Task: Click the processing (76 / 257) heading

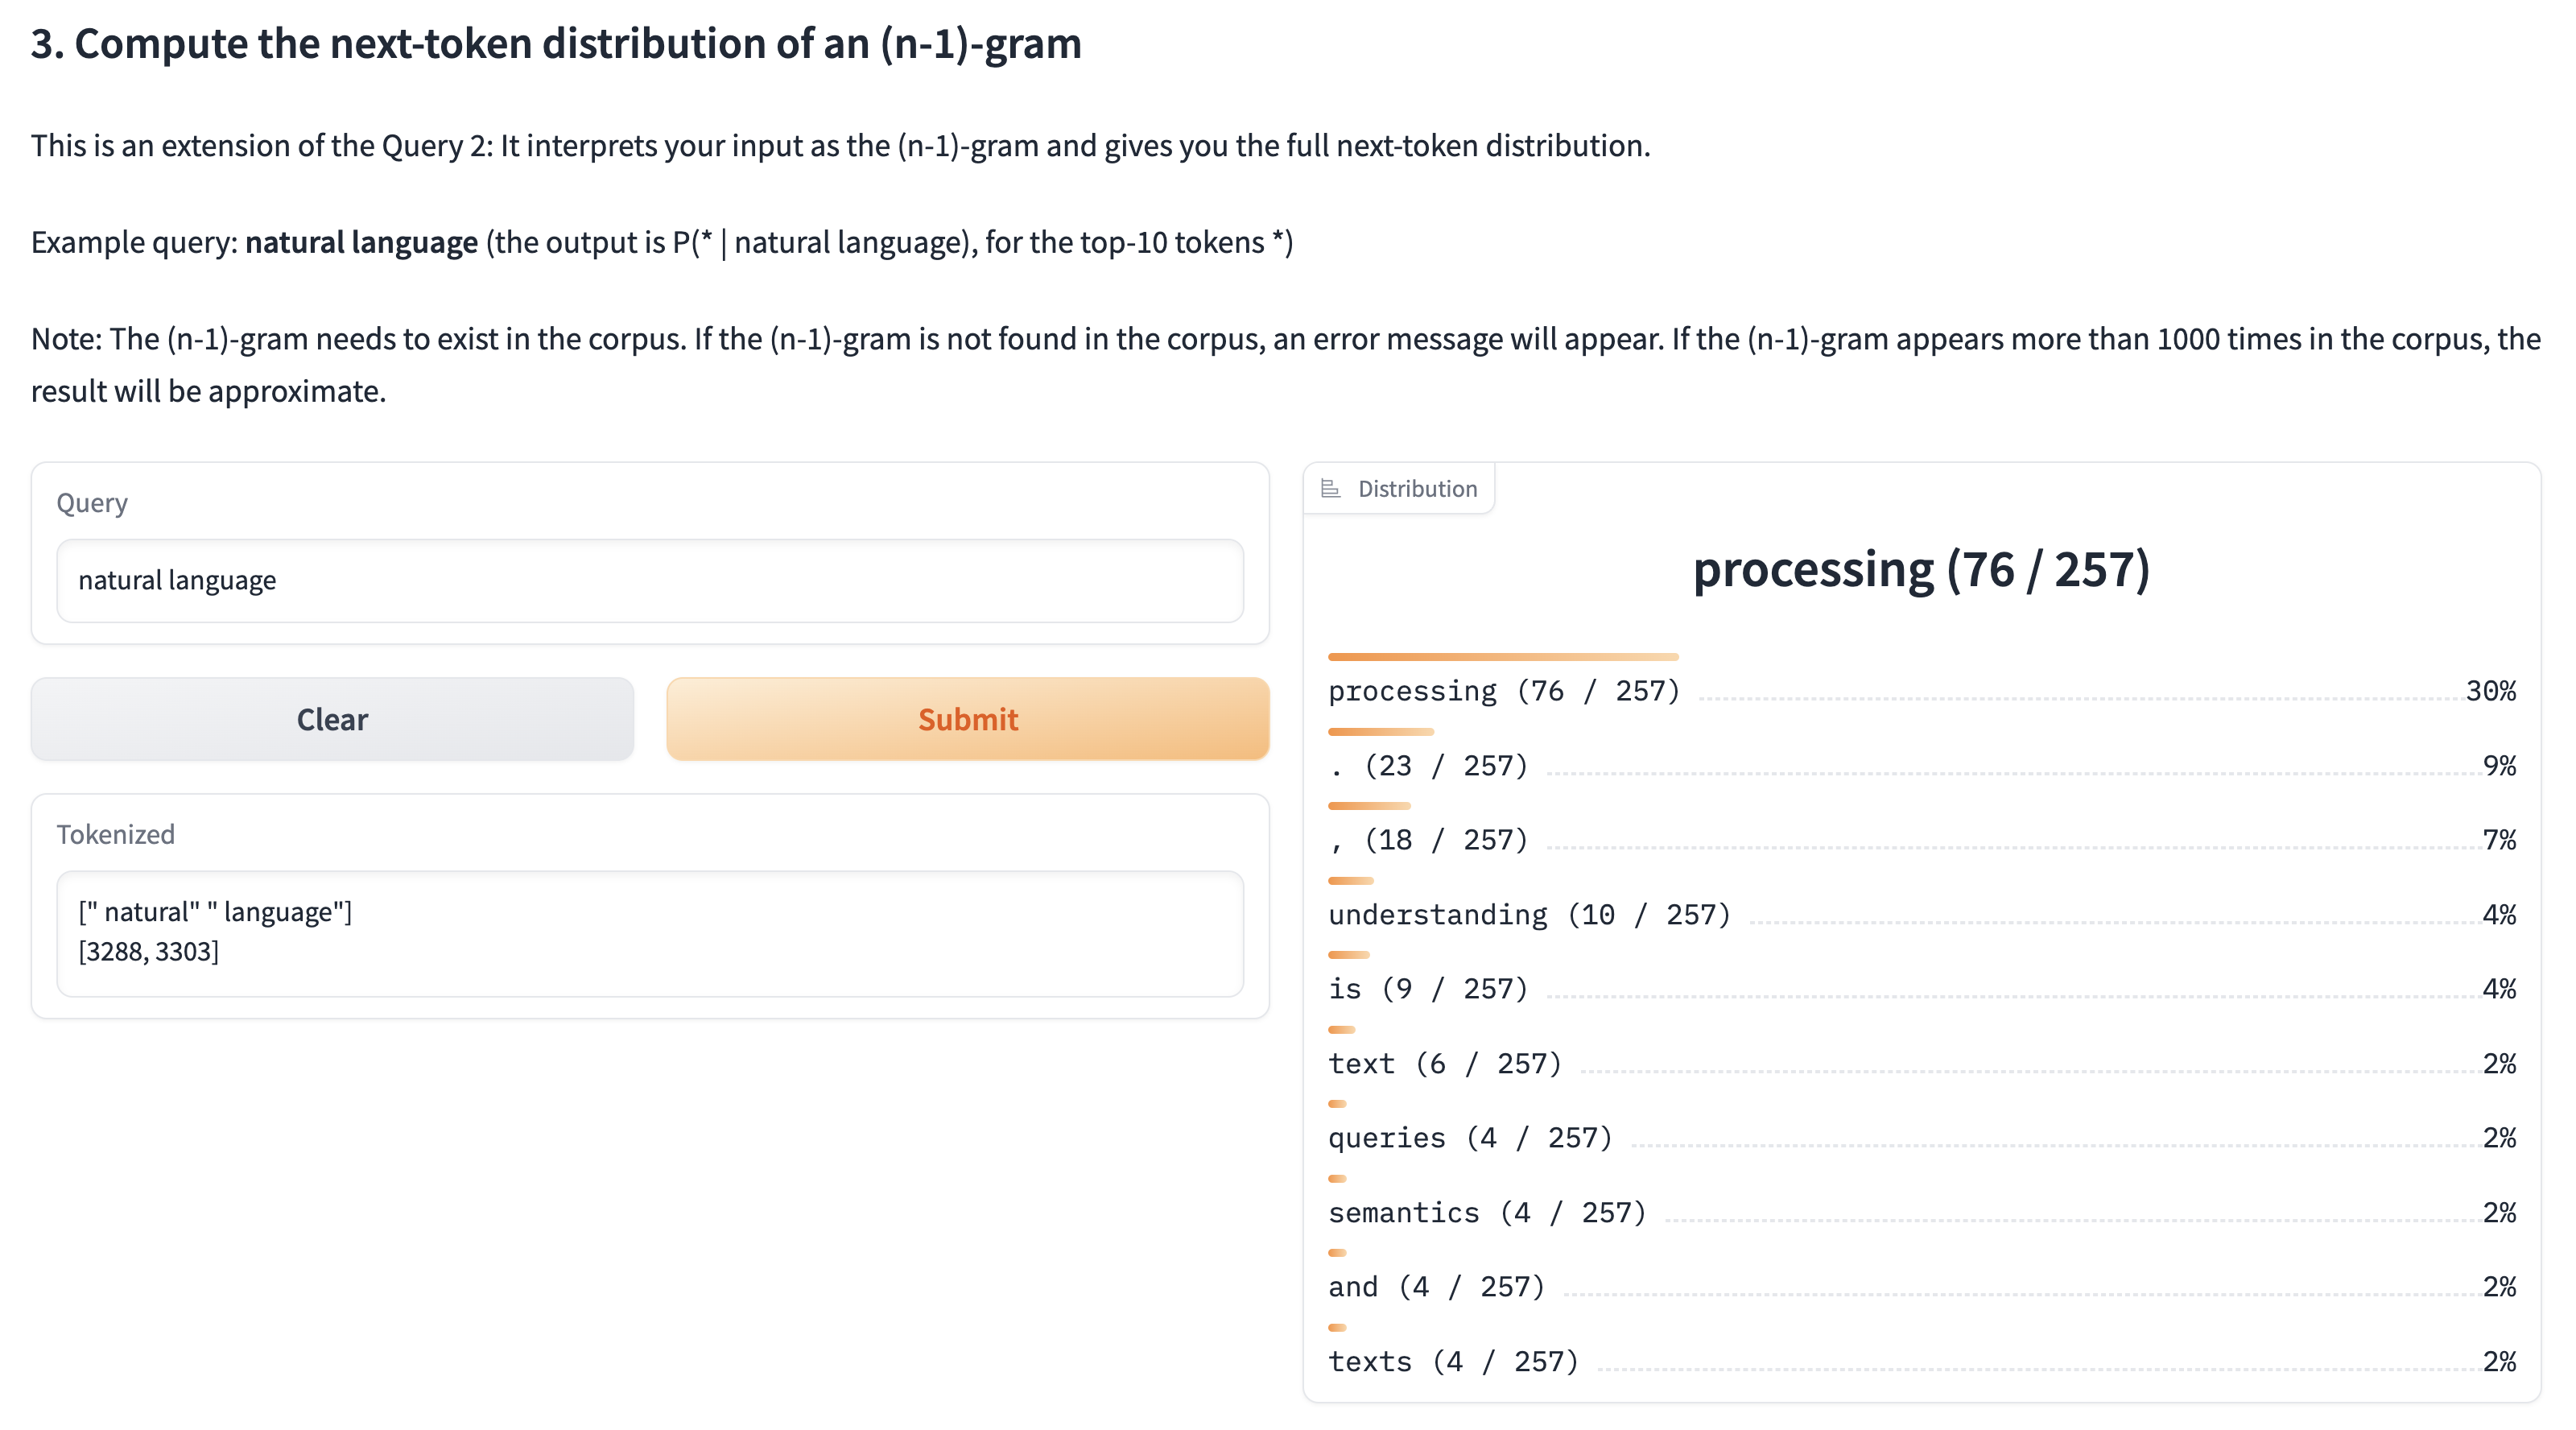Action: tap(1920, 570)
